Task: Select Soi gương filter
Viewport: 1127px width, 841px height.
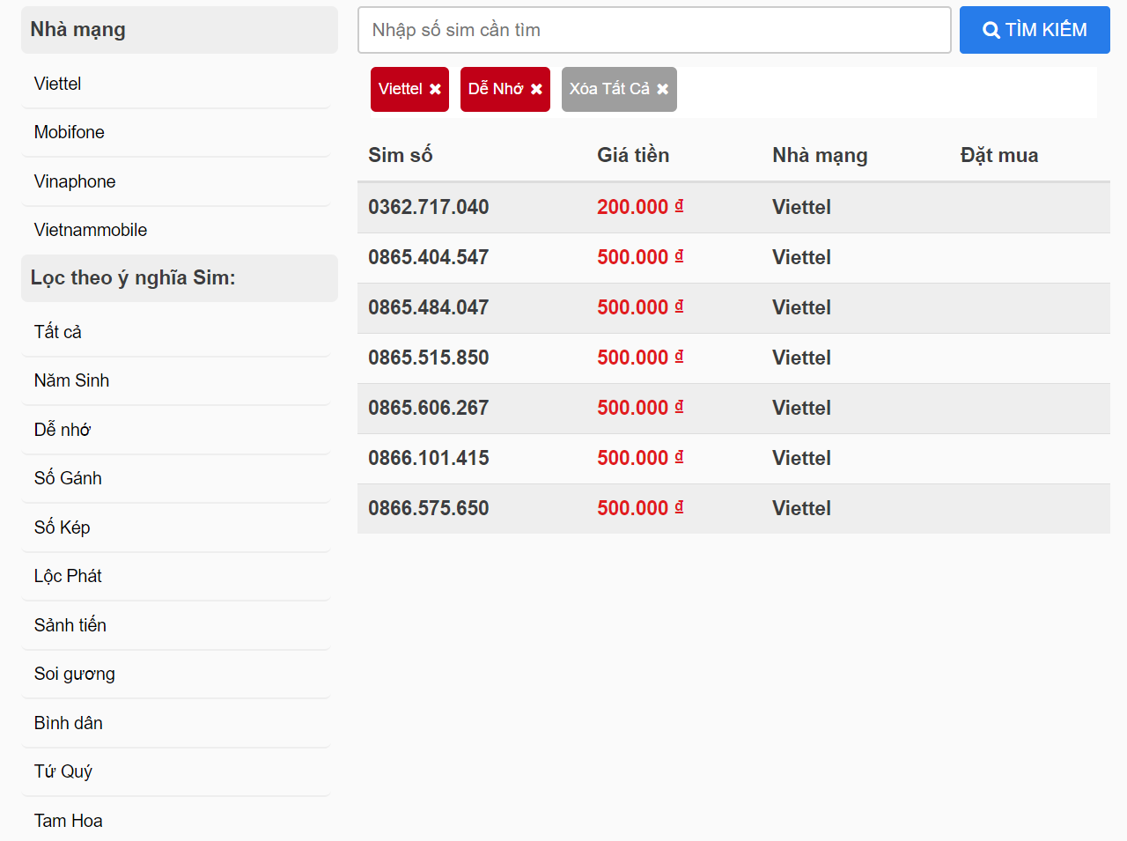Action: (x=75, y=674)
